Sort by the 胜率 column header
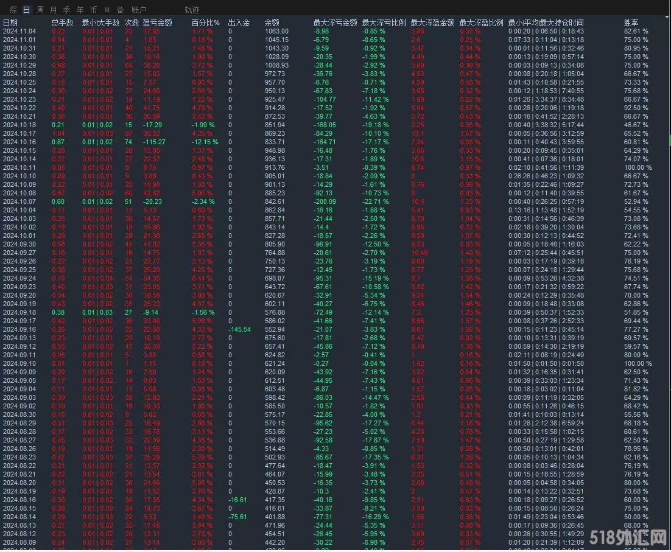 (x=631, y=23)
